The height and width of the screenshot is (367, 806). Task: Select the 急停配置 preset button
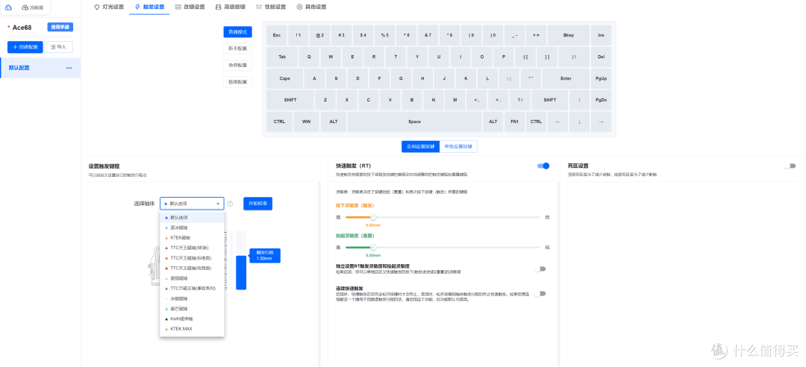tap(237, 66)
